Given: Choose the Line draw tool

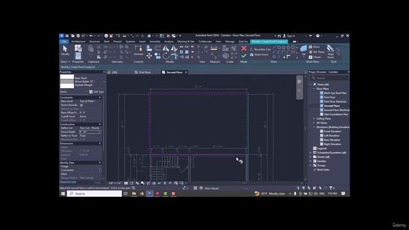Looking at the screenshot, I should coord(274,47).
